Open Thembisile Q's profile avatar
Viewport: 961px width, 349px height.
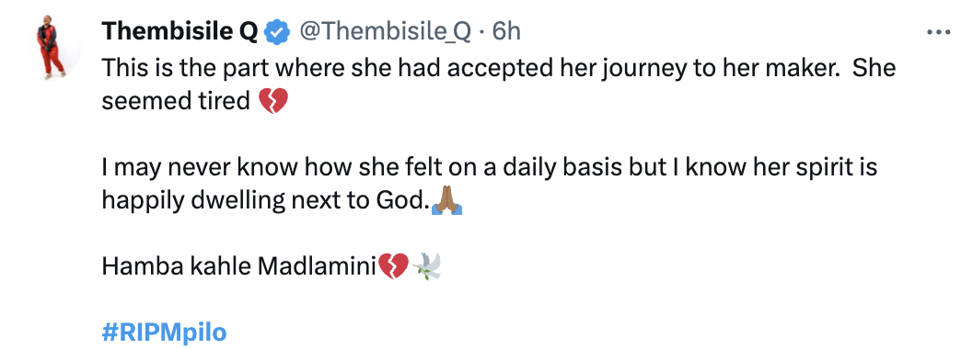49,48
